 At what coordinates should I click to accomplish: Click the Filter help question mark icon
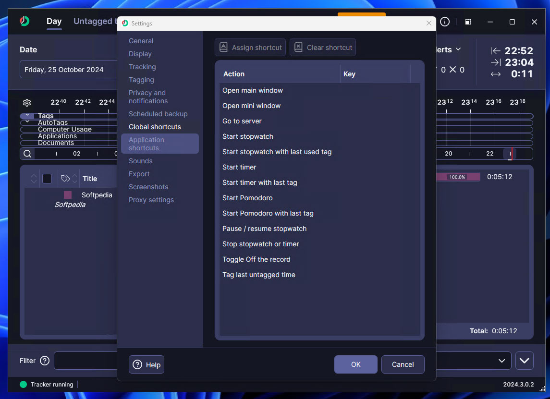coord(45,361)
